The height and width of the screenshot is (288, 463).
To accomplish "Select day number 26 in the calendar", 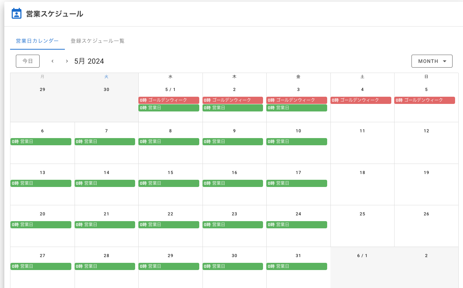I will point(426,214).
